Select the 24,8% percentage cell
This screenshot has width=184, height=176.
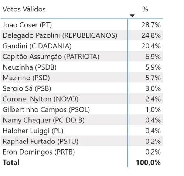click(x=151, y=35)
